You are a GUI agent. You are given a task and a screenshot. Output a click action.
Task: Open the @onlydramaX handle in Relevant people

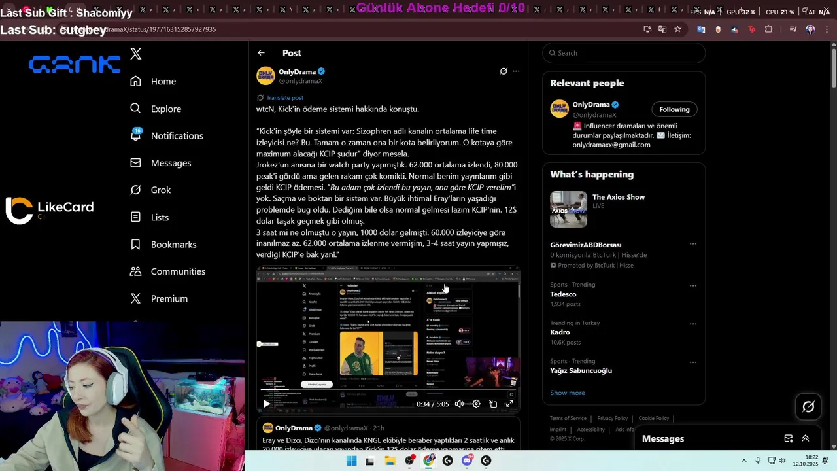point(594,115)
